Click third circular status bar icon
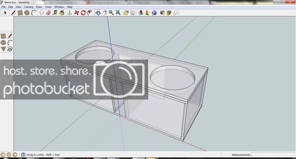 pyautogui.click(x=15, y=155)
